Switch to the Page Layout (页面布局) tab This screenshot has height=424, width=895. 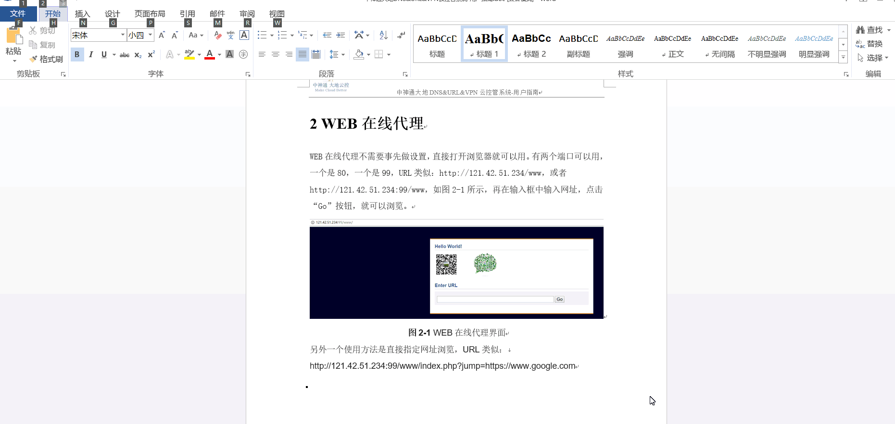(150, 14)
